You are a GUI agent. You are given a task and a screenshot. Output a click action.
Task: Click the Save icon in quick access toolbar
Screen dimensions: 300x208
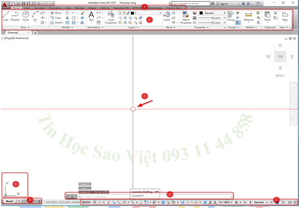tap(23, 3)
